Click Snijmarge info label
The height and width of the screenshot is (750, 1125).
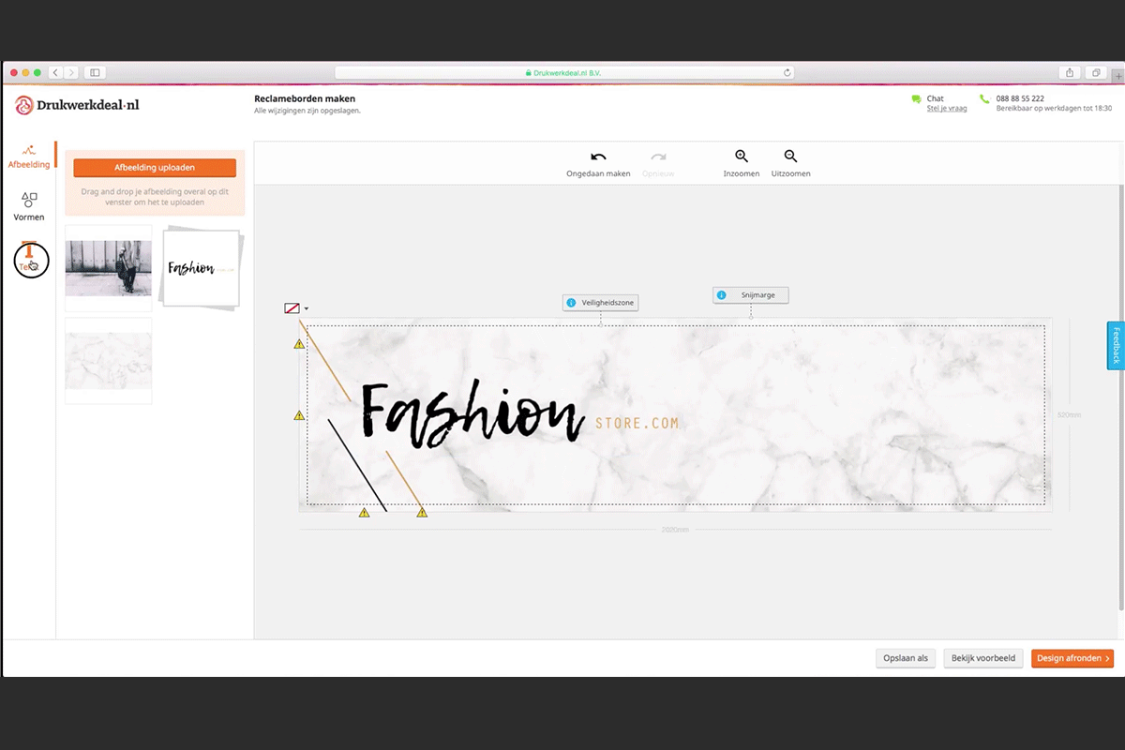pos(751,295)
